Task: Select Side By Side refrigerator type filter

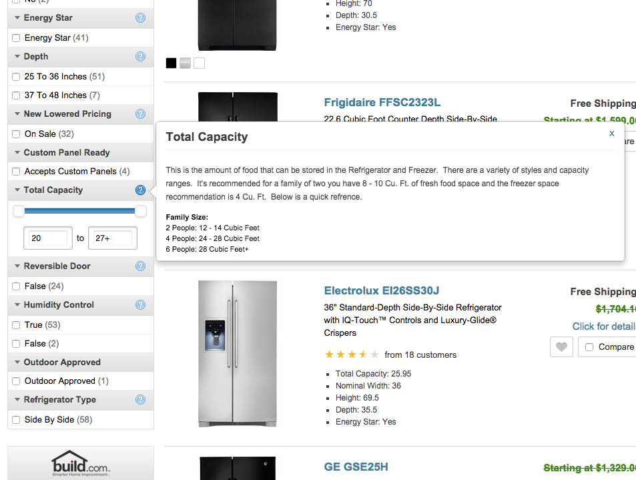Action: click(17, 419)
